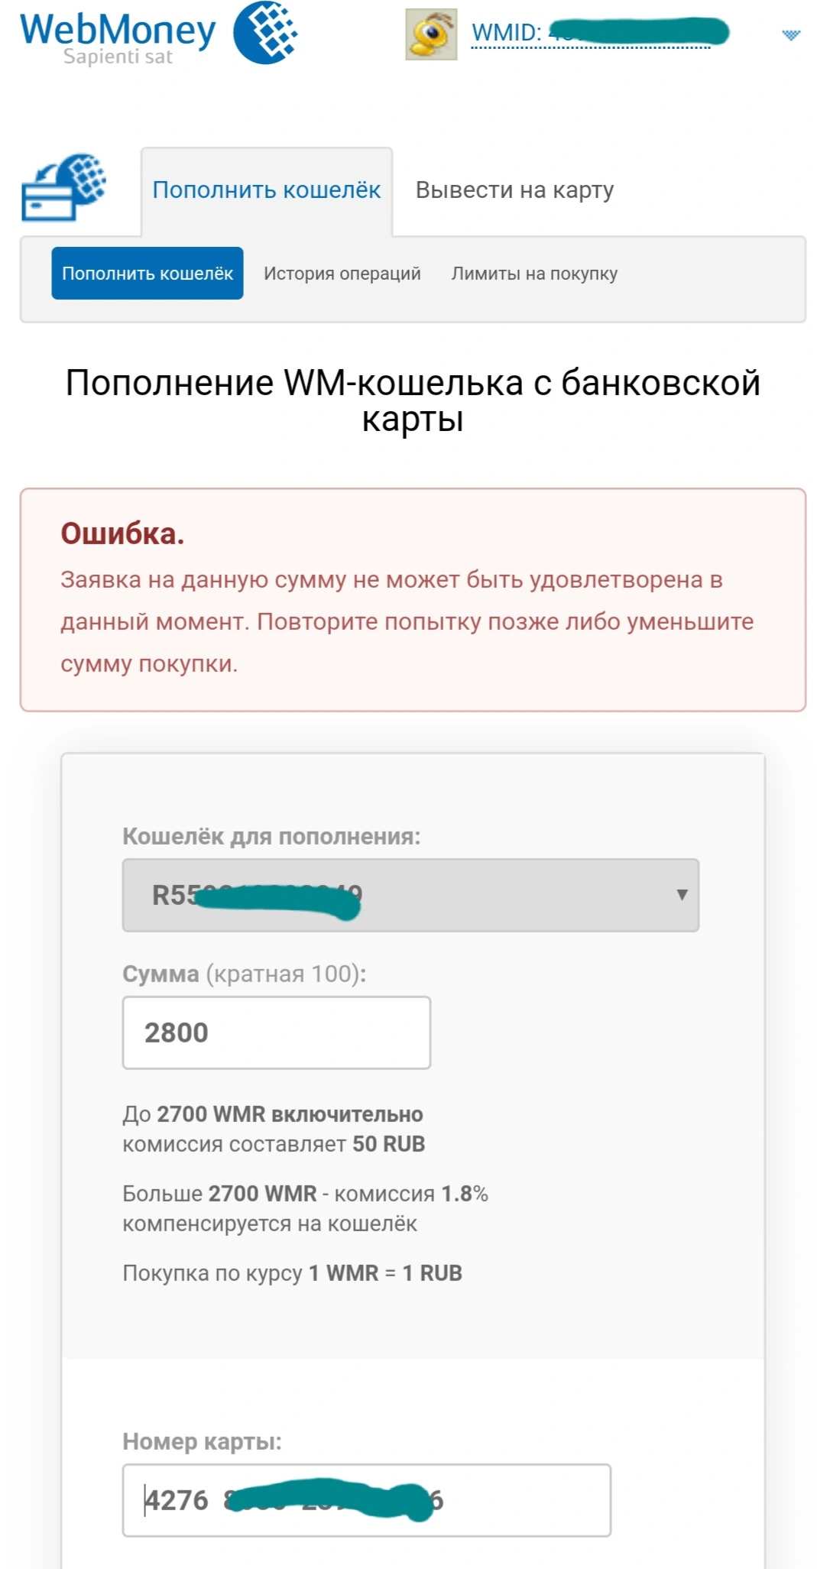Click the card-and-globe top-up icon
This screenshot has width=817, height=1569.
(64, 188)
